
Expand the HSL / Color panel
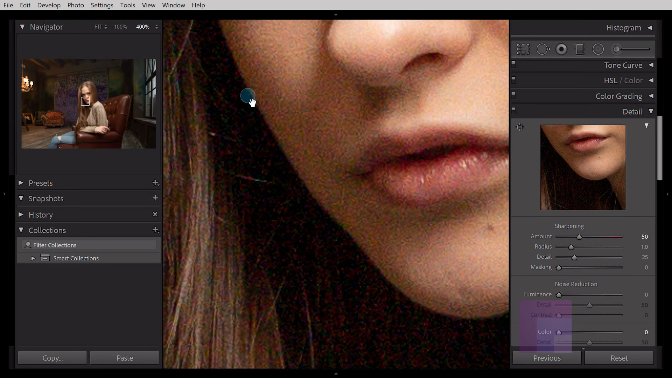tap(651, 80)
